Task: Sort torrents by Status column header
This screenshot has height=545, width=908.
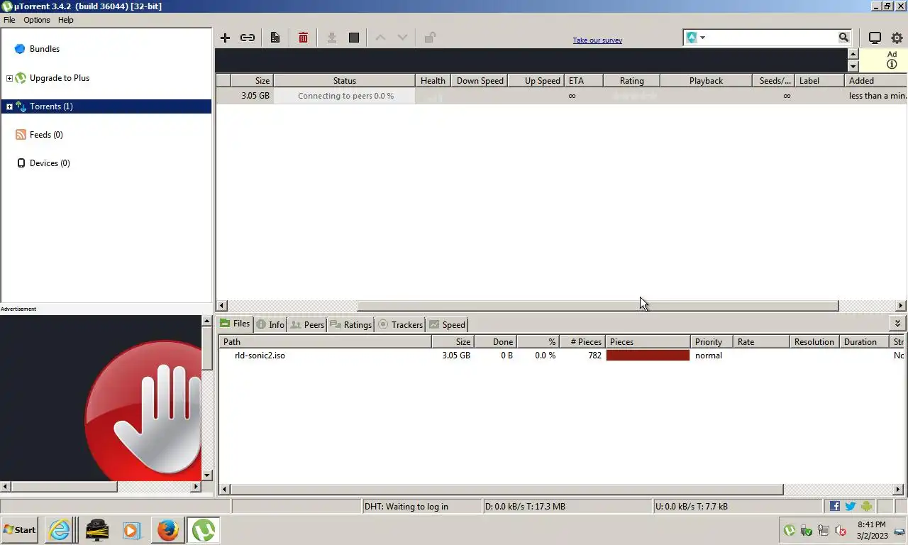Action: [345, 81]
